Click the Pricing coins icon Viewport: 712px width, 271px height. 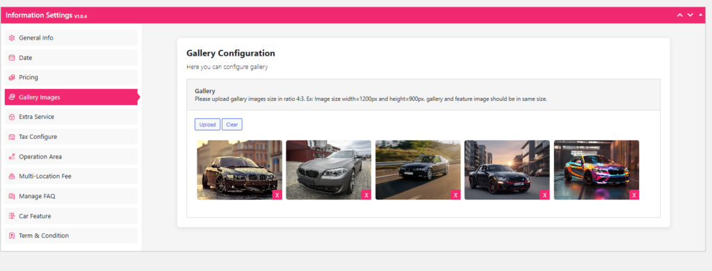pyautogui.click(x=12, y=78)
